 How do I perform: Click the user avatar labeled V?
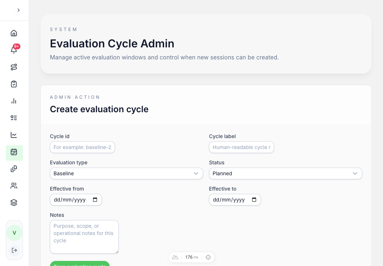coord(15,233)
